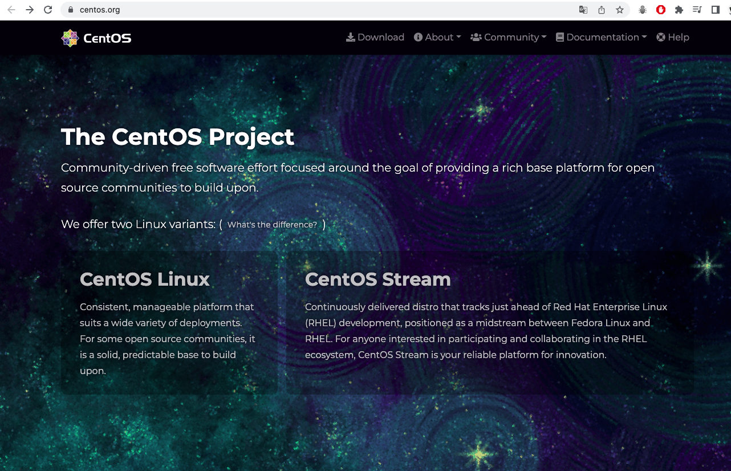The width and height of the screenshot is (731, 471).
Task: Click the CentOS Linux description paragraph
Action: 168,339
